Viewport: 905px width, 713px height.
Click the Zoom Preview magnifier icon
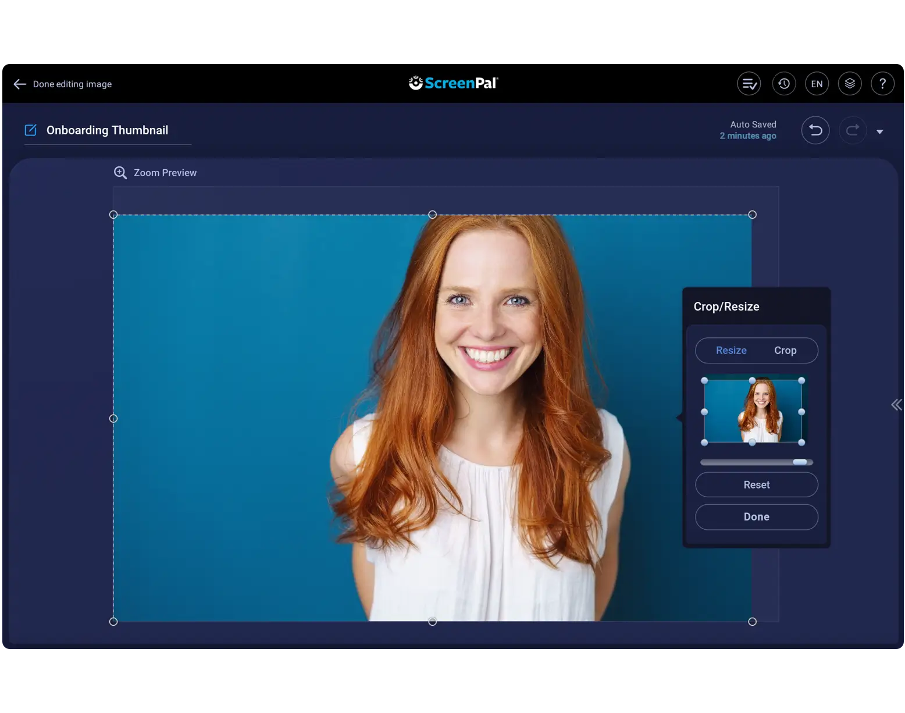(x=120, y=173)
